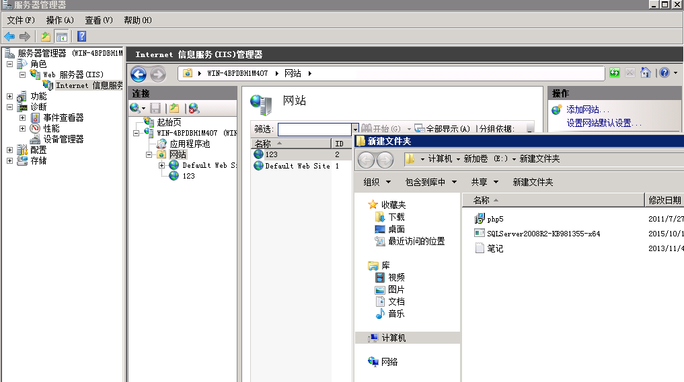This screenshot has height=382, width=684.
Task: Open the 组织 dropdown in Explorer toolbar
Action: 377,182
